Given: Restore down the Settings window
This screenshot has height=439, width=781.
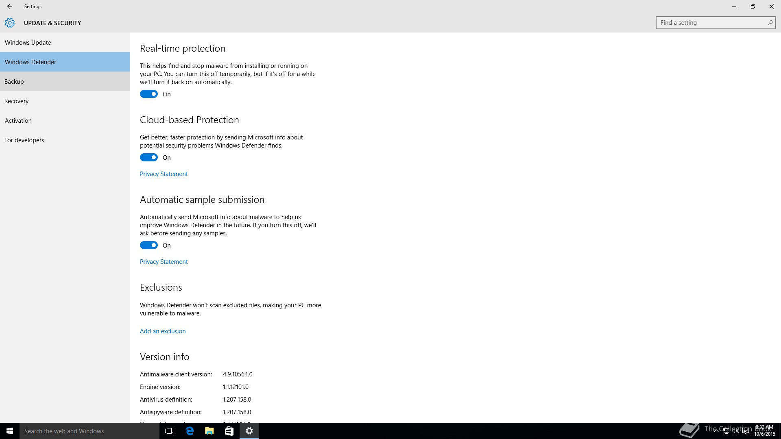Looking at the screenshot, I should tap(753, 7).
